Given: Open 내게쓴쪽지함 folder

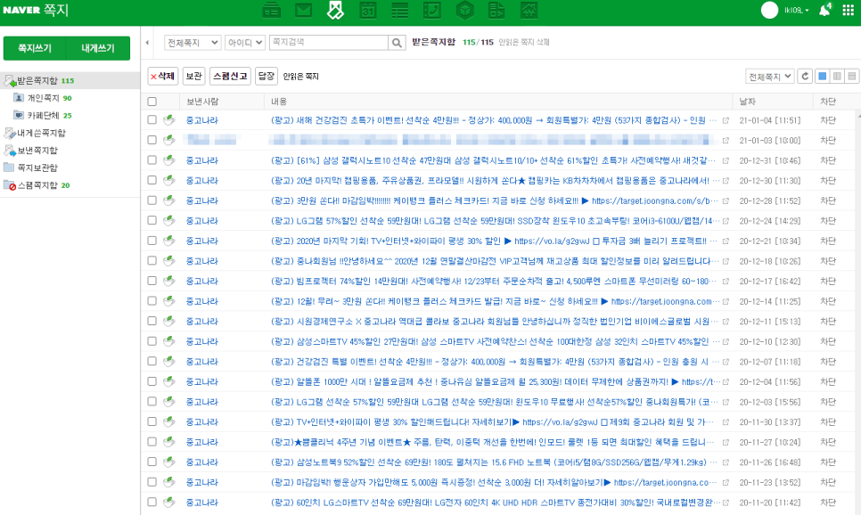Looking at the screenshot, I should [41, 133].
